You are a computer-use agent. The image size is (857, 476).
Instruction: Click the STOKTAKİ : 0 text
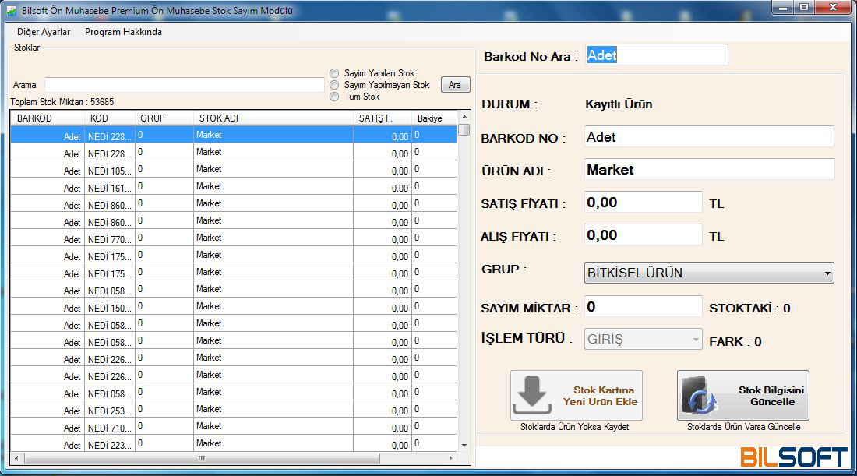[749, 309]
